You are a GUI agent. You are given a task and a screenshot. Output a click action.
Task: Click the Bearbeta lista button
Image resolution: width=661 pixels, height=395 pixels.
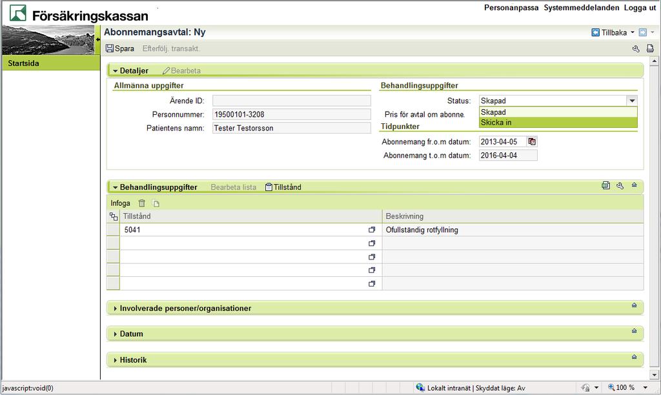(233, 187)
